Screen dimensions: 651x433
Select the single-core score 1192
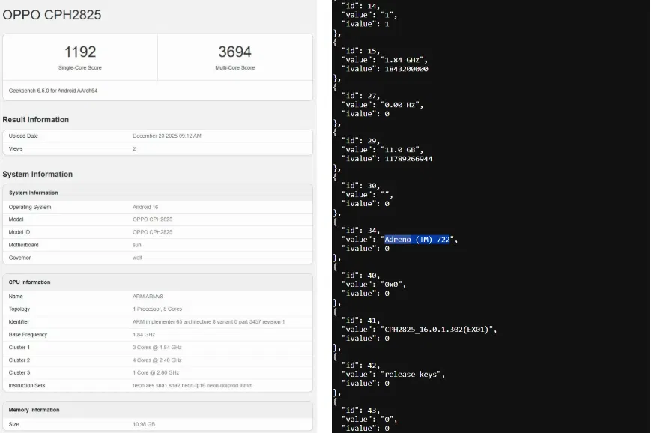[80, 52]
